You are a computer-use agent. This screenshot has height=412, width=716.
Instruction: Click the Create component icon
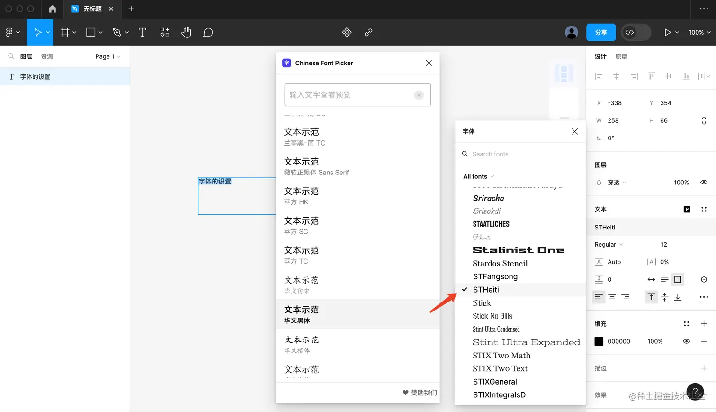point(347,32)
